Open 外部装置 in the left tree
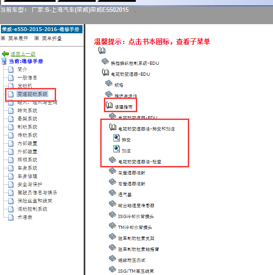 27,151
